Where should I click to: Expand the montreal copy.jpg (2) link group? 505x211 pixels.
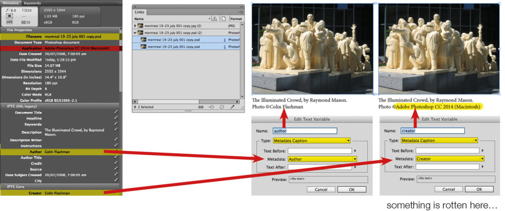135,26
